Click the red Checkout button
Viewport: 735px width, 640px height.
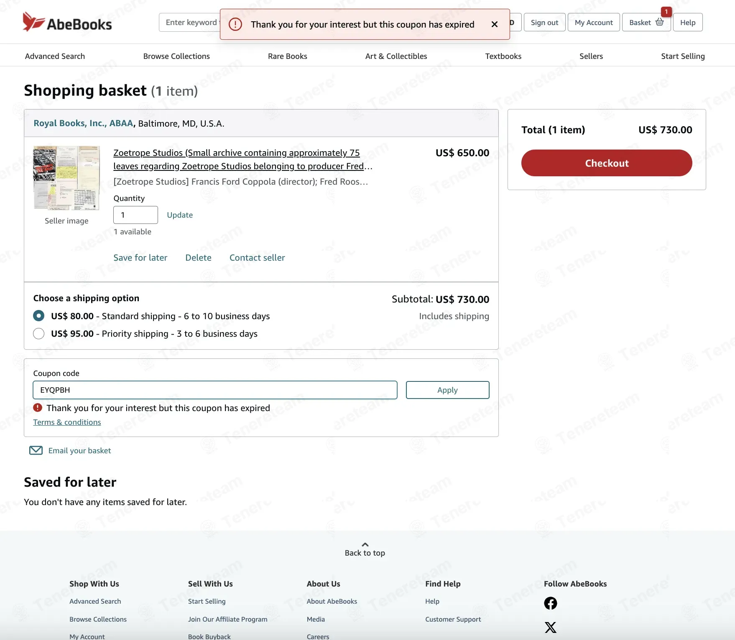tap(607, 163)
